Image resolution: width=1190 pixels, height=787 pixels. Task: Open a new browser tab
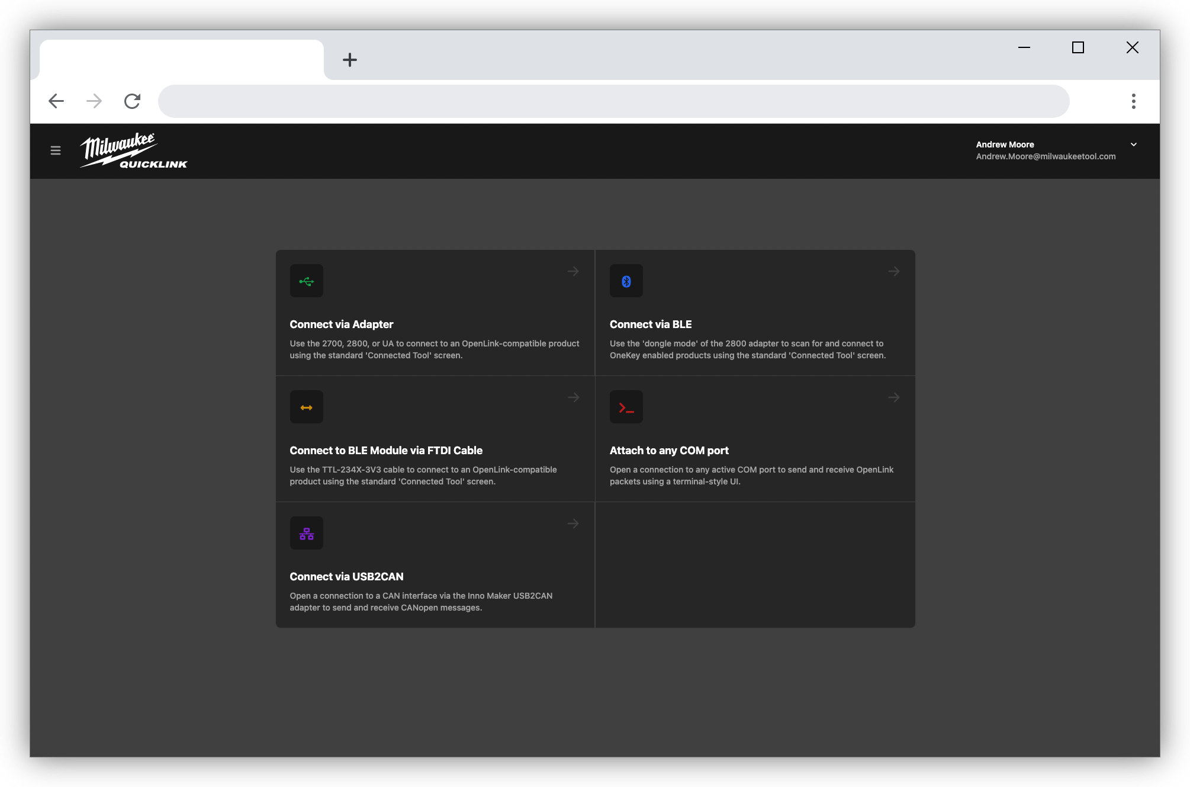pos(350,60)
